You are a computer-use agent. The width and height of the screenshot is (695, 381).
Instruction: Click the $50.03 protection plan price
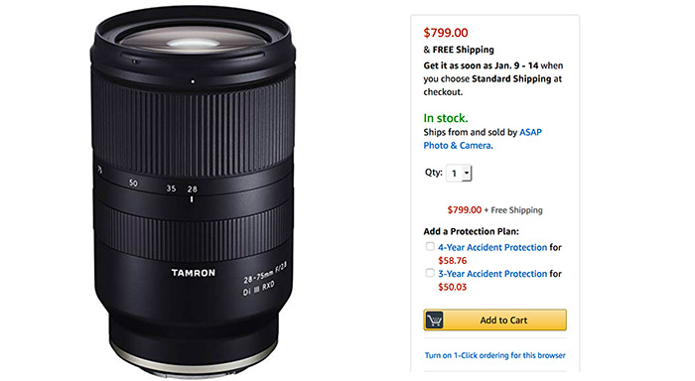point(453,287)
